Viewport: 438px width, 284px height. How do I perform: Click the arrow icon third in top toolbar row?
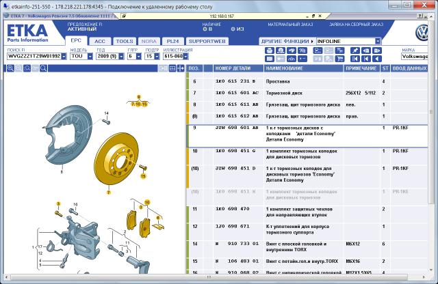[x=292, y=51]
